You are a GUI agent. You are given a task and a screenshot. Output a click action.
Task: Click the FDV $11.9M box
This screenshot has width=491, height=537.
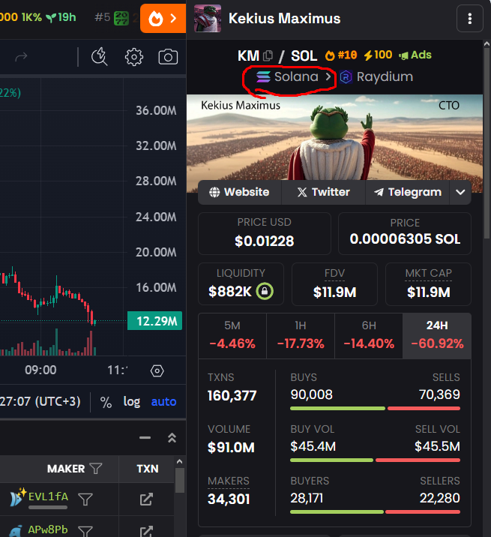pyautogui.click(x=334, y=284)
